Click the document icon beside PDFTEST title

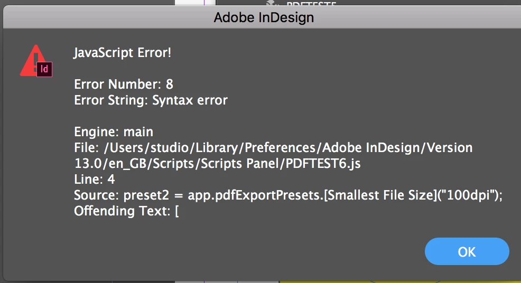click(x=272, y=3)
